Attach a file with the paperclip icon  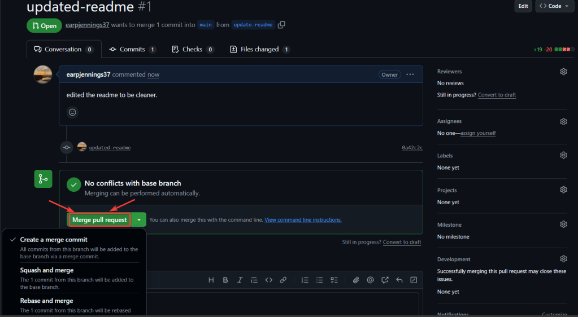(x=356, y=280)
